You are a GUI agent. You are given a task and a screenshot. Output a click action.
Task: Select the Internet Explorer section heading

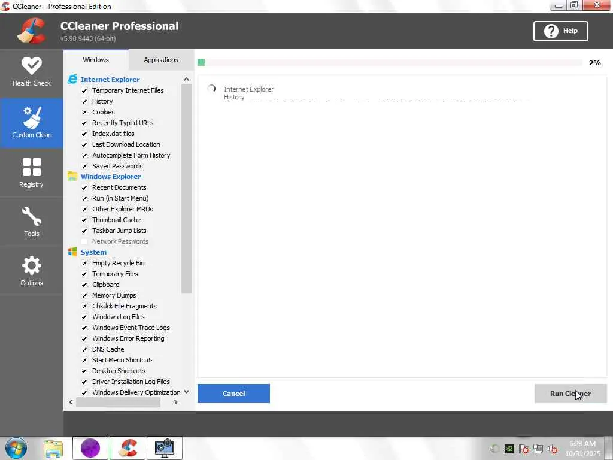point(110,80)
